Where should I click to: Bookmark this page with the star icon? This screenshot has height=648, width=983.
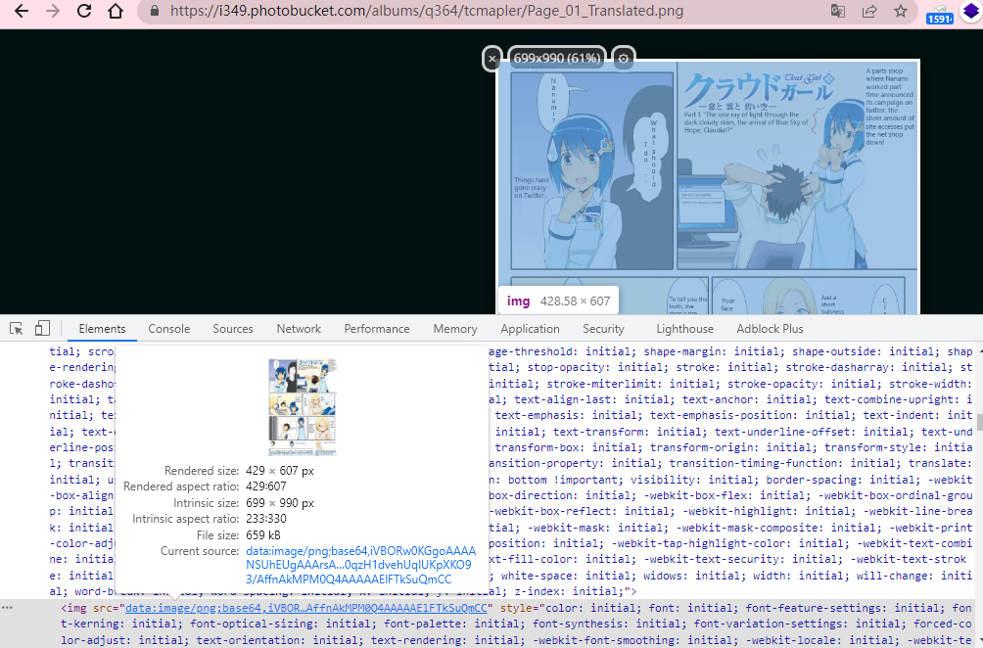(x=900, y=12)
